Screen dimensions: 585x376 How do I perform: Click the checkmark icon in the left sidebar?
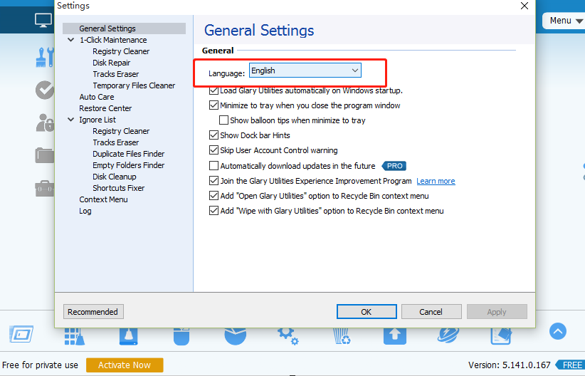[x=45, y=90]
